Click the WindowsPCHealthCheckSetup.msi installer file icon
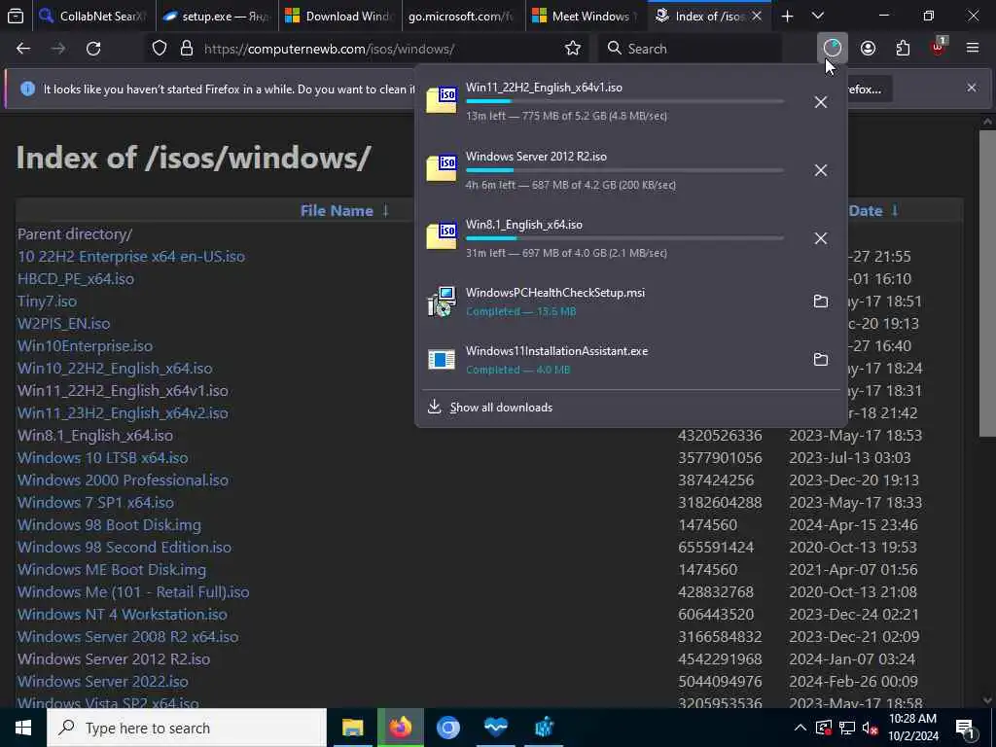996x747 pixels. click(x=442, y=302)
